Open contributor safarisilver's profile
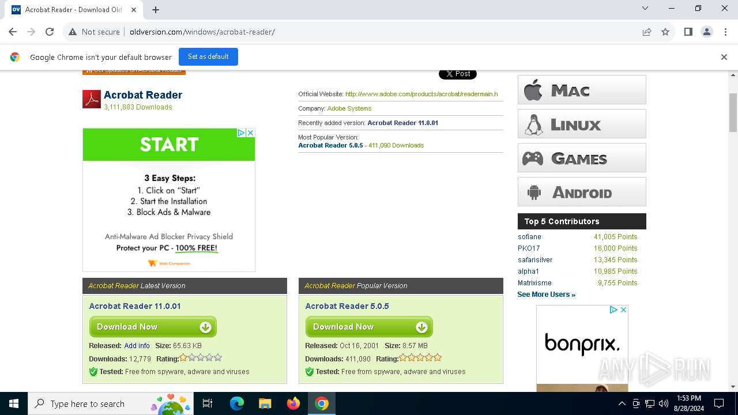 click(535, 260)
